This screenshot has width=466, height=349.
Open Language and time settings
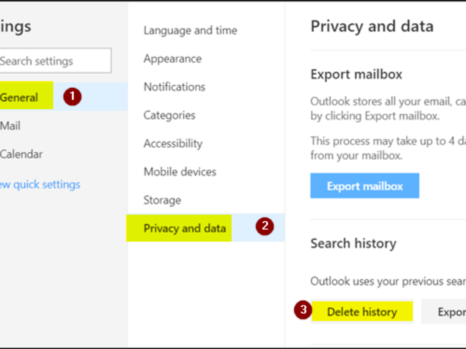190,30
